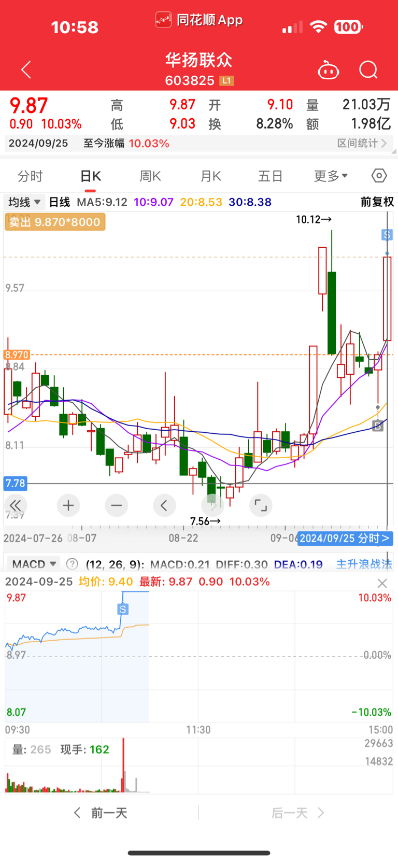Tap the DEA:0.19 value
The image size is (398, 863).
(x=298, y=564)
